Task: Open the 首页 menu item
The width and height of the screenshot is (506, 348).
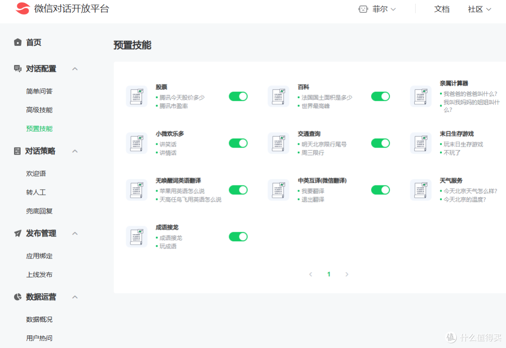Action: (x=34, y=42)
